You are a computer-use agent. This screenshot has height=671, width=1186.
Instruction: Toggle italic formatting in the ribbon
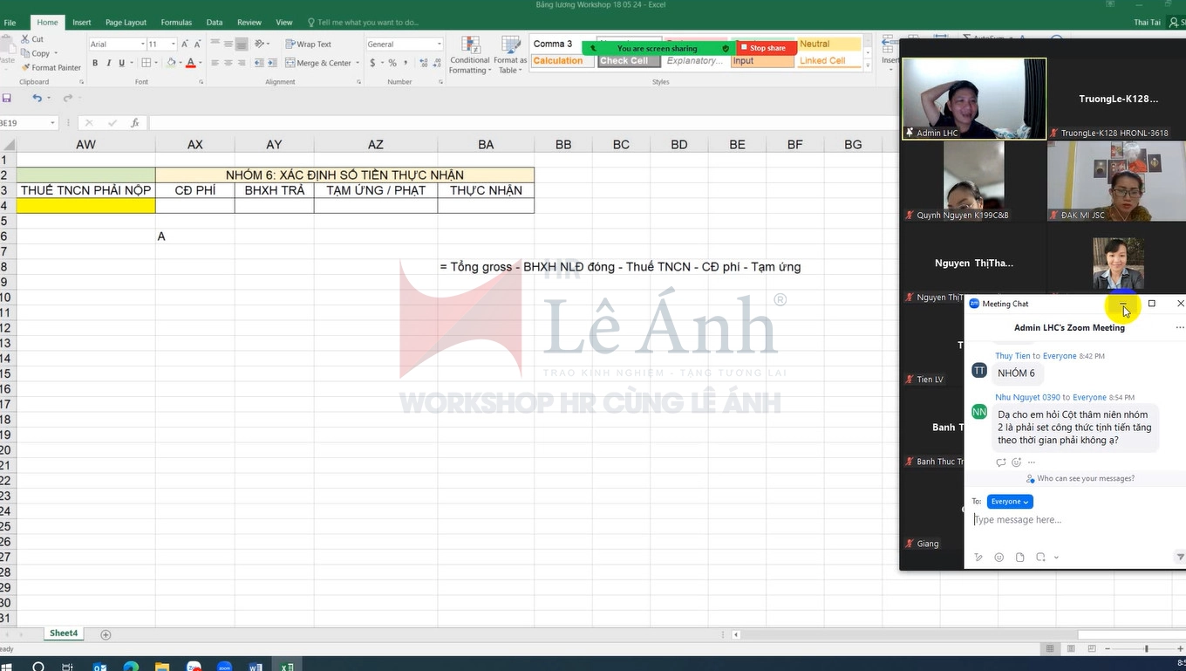click(x=108, y=63)
